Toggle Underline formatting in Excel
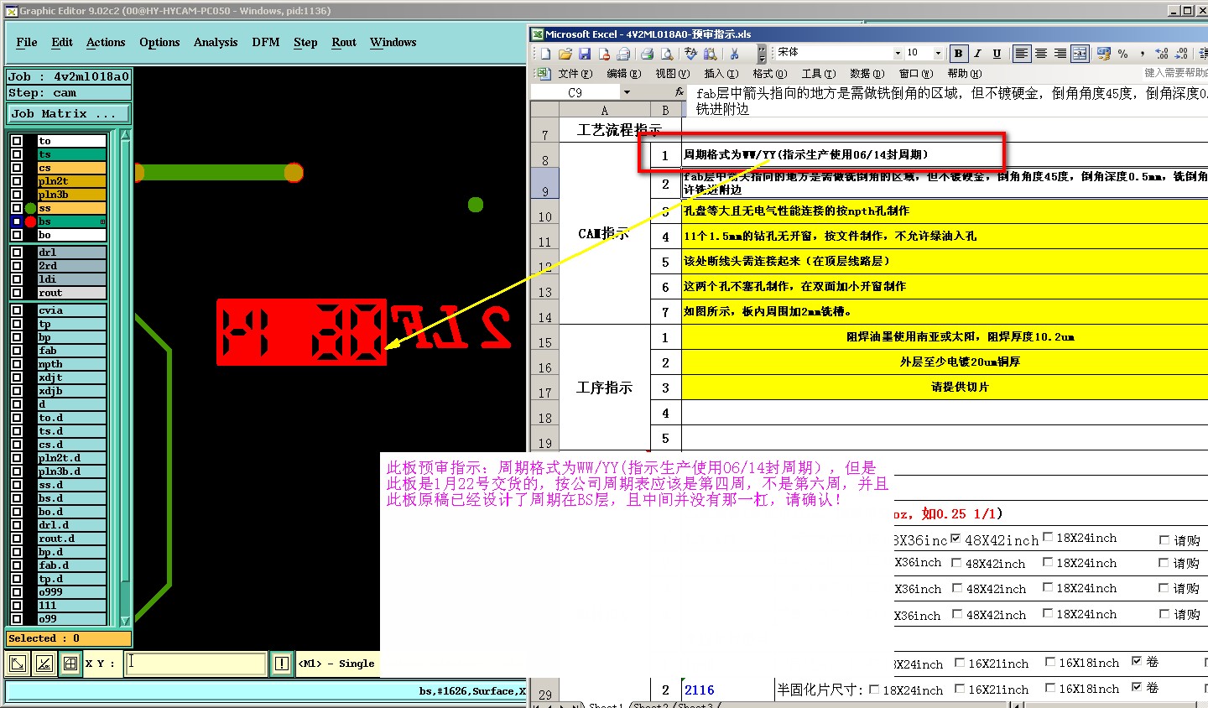Viewport: 1208px width, 708px height. pyautogui.click(x=997, y=54)
